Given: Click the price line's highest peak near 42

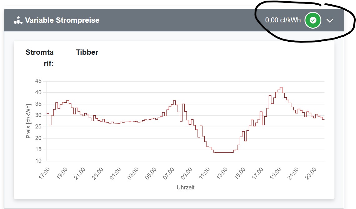Looking at the screenshot, I should click(281, 87).
